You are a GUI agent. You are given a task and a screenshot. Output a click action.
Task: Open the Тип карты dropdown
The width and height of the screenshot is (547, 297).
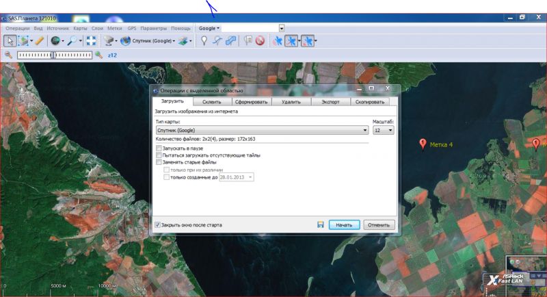[262, 130]
